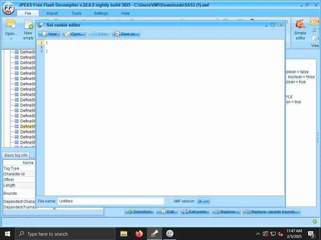This screenshot has height=240, width=321.
Task: Select the highlighted DefineShape tree item
Action: coord(28,127)
